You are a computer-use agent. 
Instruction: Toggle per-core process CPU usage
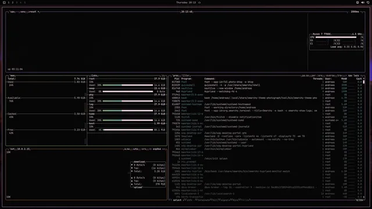click(x=317, y=75)
